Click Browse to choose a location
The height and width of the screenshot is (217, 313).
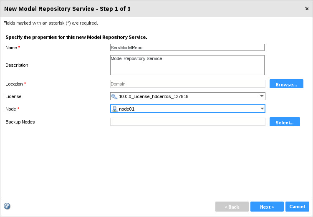(x=286, y=84)
